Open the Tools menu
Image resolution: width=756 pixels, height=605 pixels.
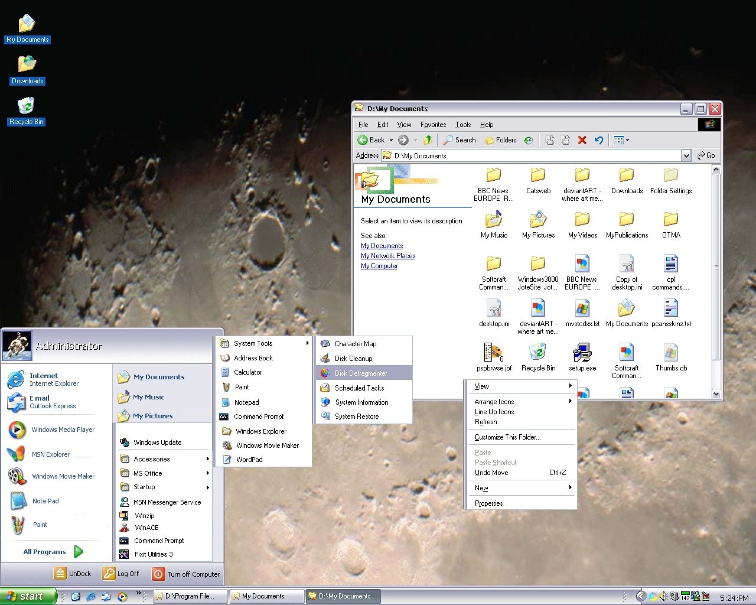coord(463,125)
